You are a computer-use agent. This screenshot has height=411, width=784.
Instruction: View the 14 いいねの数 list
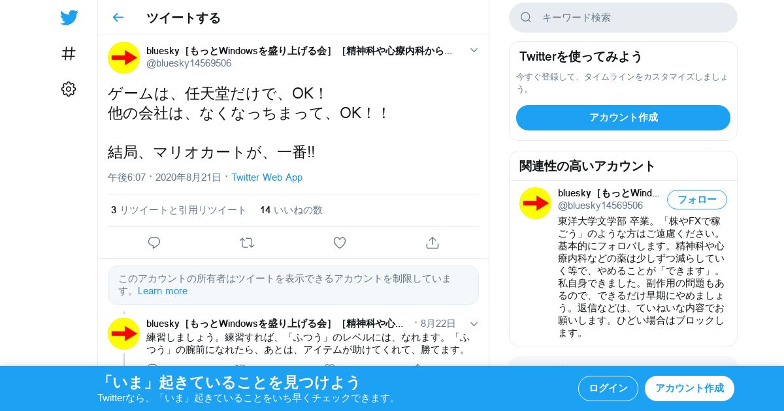291,210
